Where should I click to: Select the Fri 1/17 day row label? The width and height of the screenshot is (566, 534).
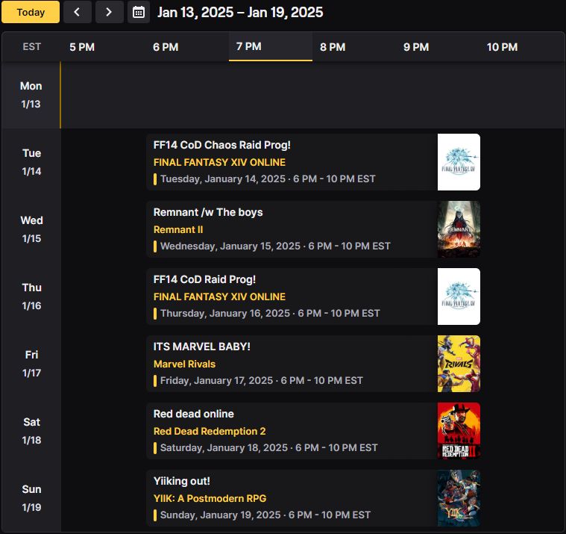pyautogui.click(x=31, y=364)
